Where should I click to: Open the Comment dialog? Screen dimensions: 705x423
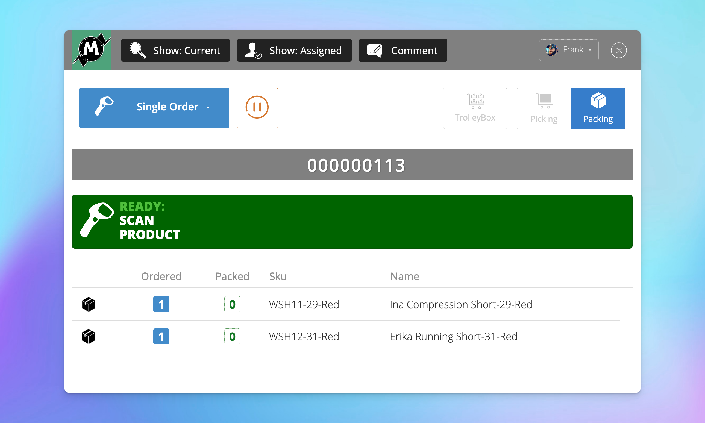click(x=403, y=50)
